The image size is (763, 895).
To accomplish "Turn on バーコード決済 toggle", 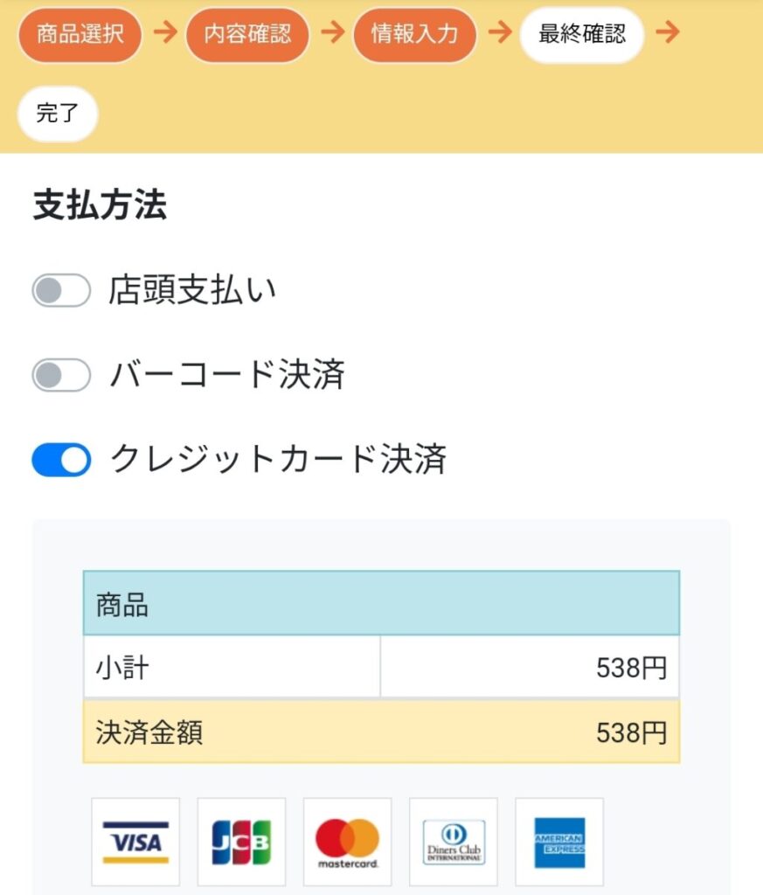I will [x=61, y=375].
